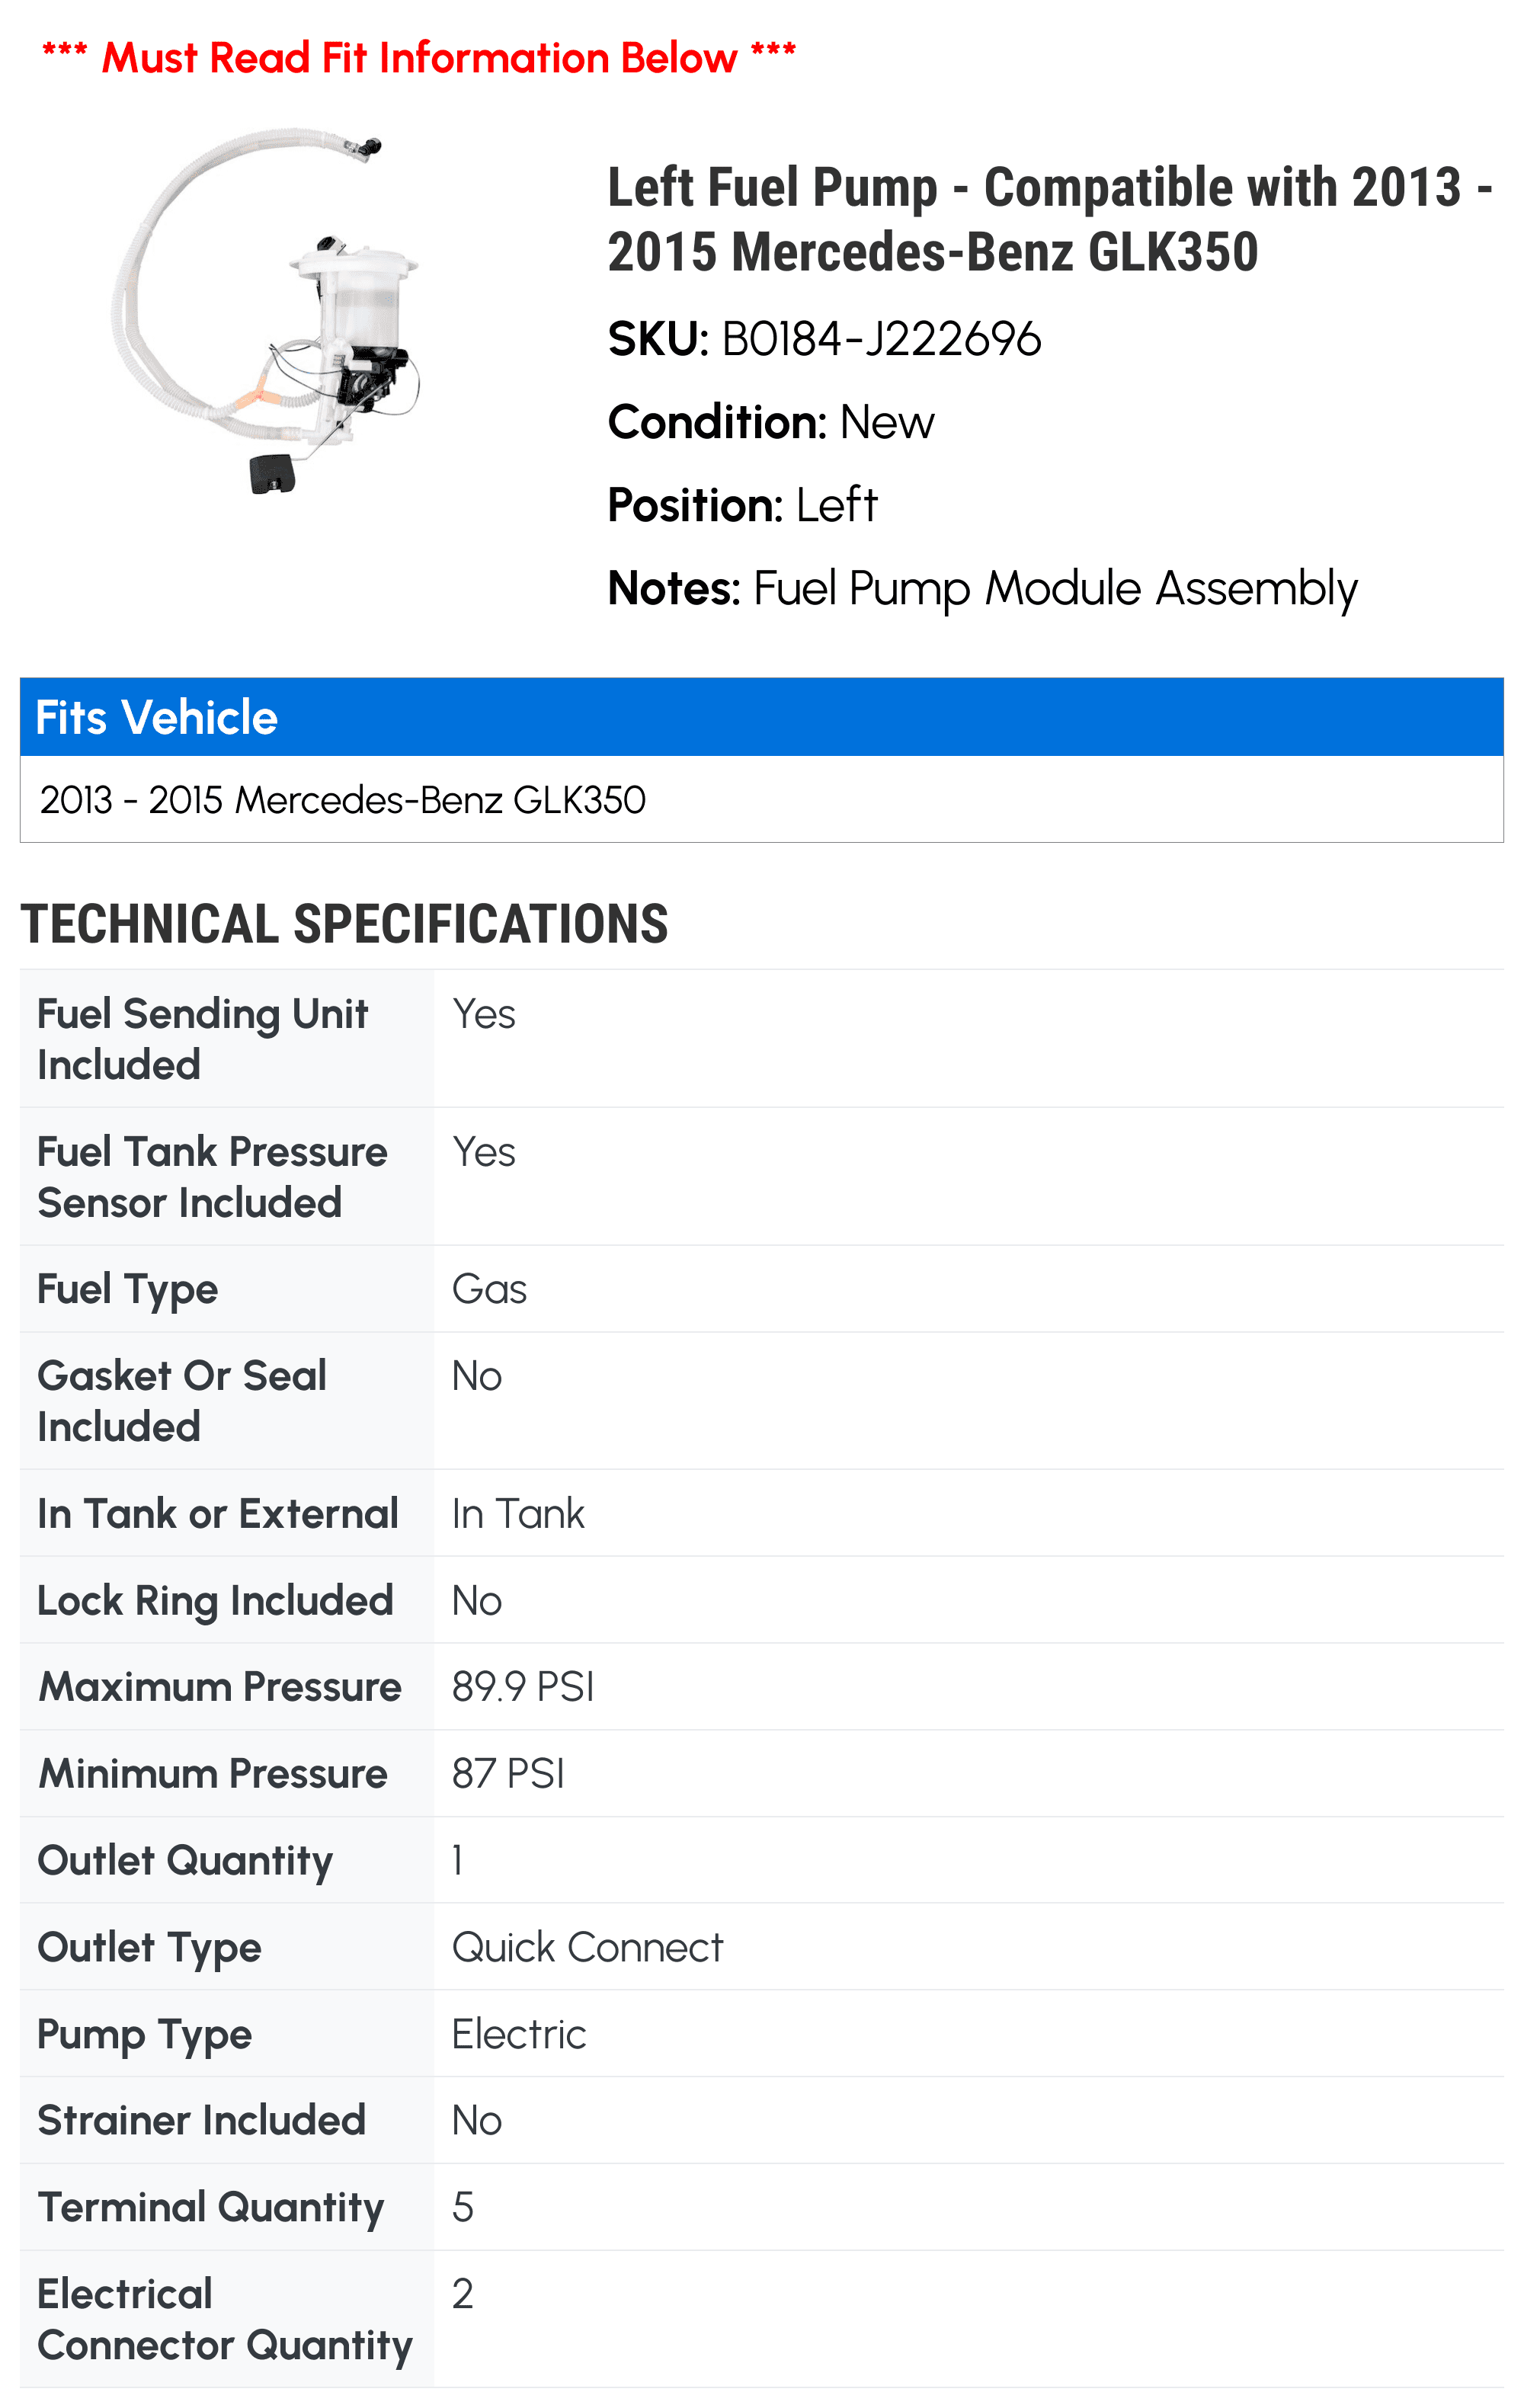Click the In Tank or External row
Viewport: 1524px width, 2408px height.
point(762,1513)
